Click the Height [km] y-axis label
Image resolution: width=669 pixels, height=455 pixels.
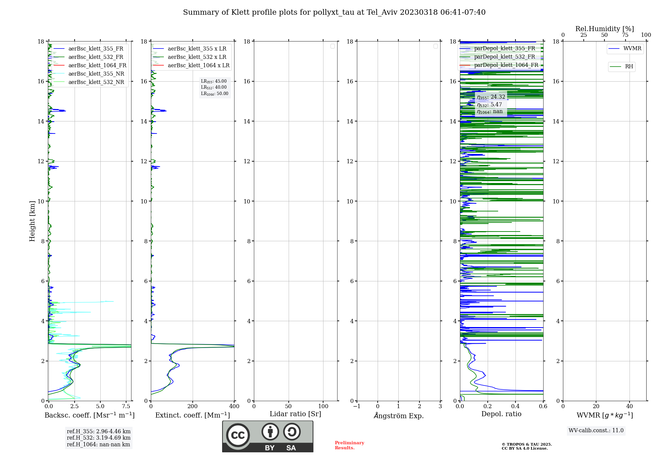(x=32, y=221)
